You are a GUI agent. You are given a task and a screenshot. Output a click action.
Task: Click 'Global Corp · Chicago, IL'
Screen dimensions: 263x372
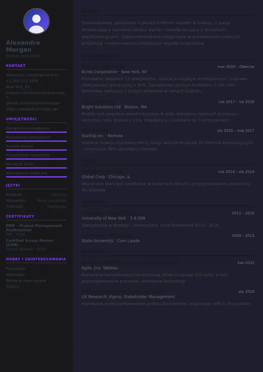click(106, 177)
